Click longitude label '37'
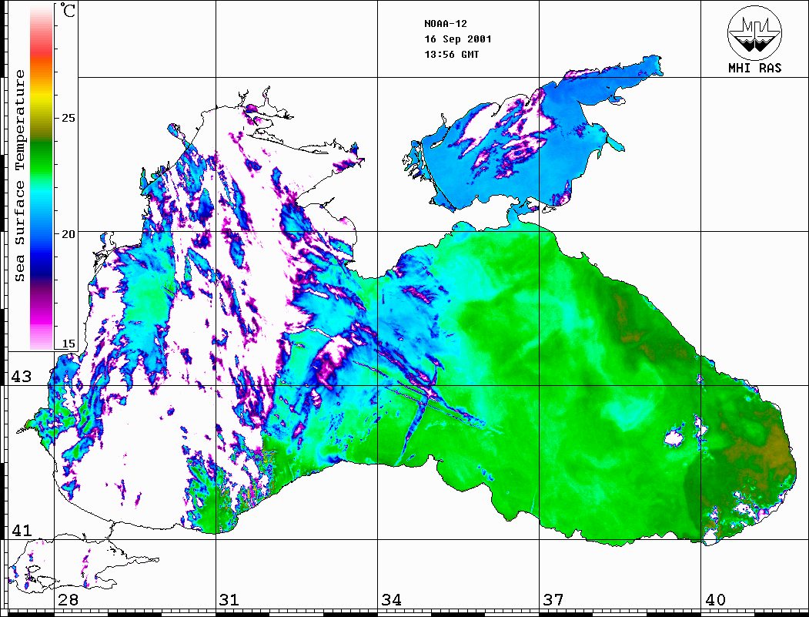The width and height of the screenshot is (809, 617). pos(553,600)
